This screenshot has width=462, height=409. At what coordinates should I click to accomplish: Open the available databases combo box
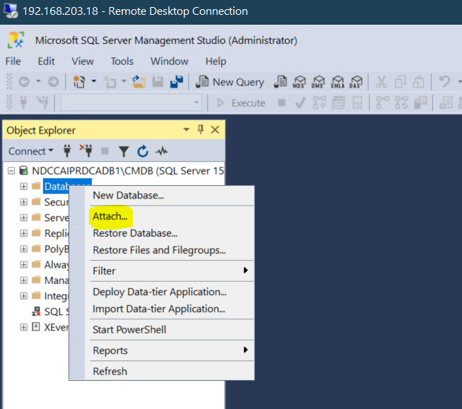(131, 102)
